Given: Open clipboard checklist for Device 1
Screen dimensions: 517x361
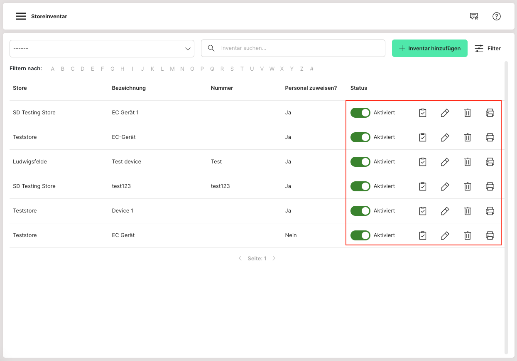Looking at the screenshot, I should [422, 211].
